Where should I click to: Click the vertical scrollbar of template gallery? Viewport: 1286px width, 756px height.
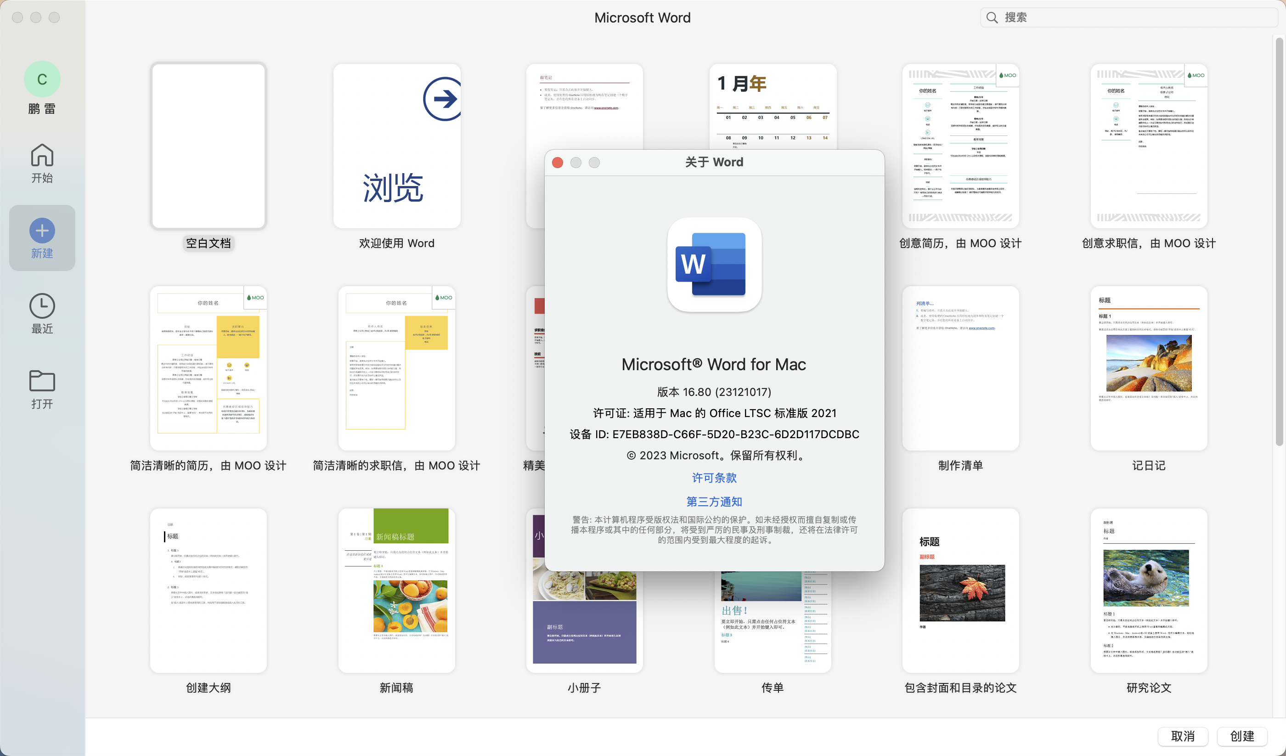[x=1279, y=243]
